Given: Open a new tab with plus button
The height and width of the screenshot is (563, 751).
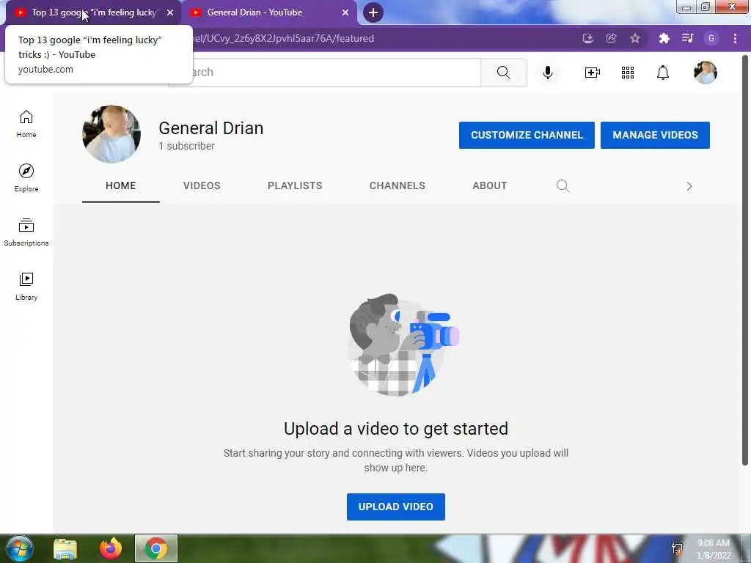Looking at the screenshot, I should [x=373, y=12].
